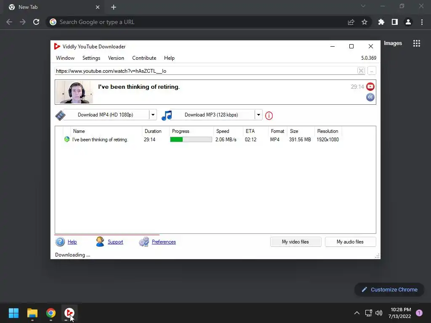This screenshot has height=323, width=431.
Task: Click the browse button with two dots
Action: (372, 71)
